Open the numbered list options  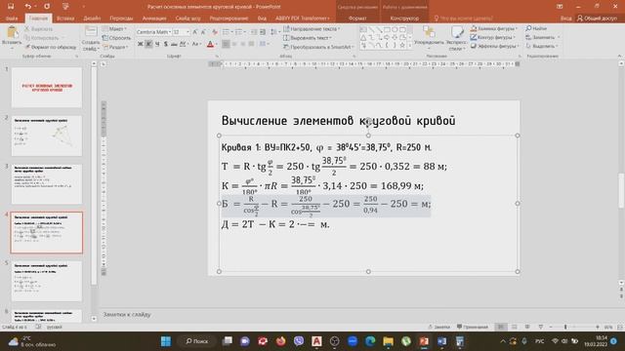coord(239,32)
